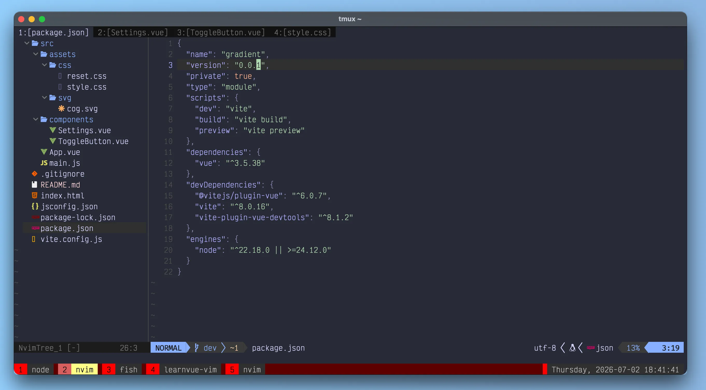This screenshot has width=706, height=390.
Task: Click the ~1 git change count
Action: [x=234, y=348]
